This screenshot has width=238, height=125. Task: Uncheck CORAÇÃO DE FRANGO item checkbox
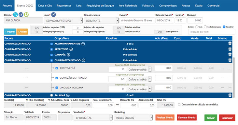(x=57, y=78)
